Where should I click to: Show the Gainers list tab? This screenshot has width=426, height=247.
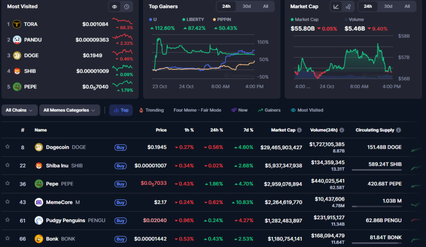(269, 110)
